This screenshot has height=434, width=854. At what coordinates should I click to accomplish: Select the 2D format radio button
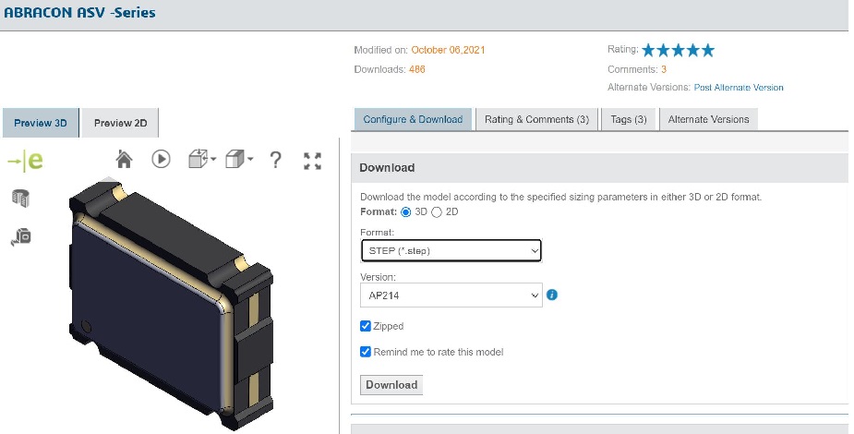(x=437, y=212)
